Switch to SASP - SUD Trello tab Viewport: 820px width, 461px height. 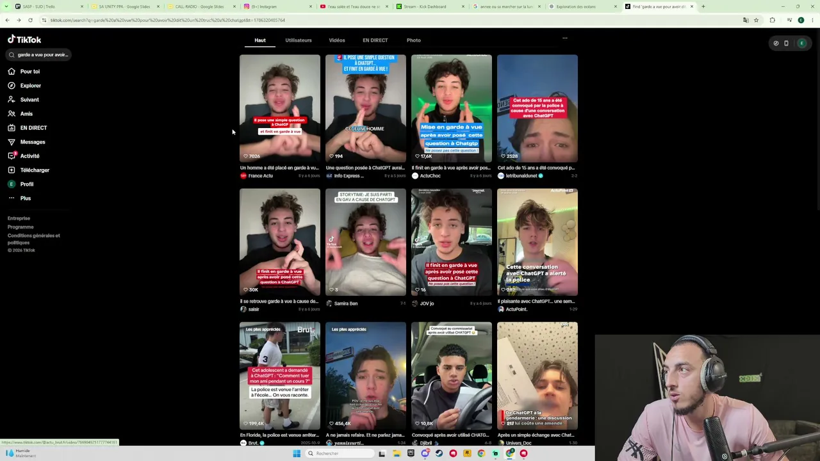point(48,6)
